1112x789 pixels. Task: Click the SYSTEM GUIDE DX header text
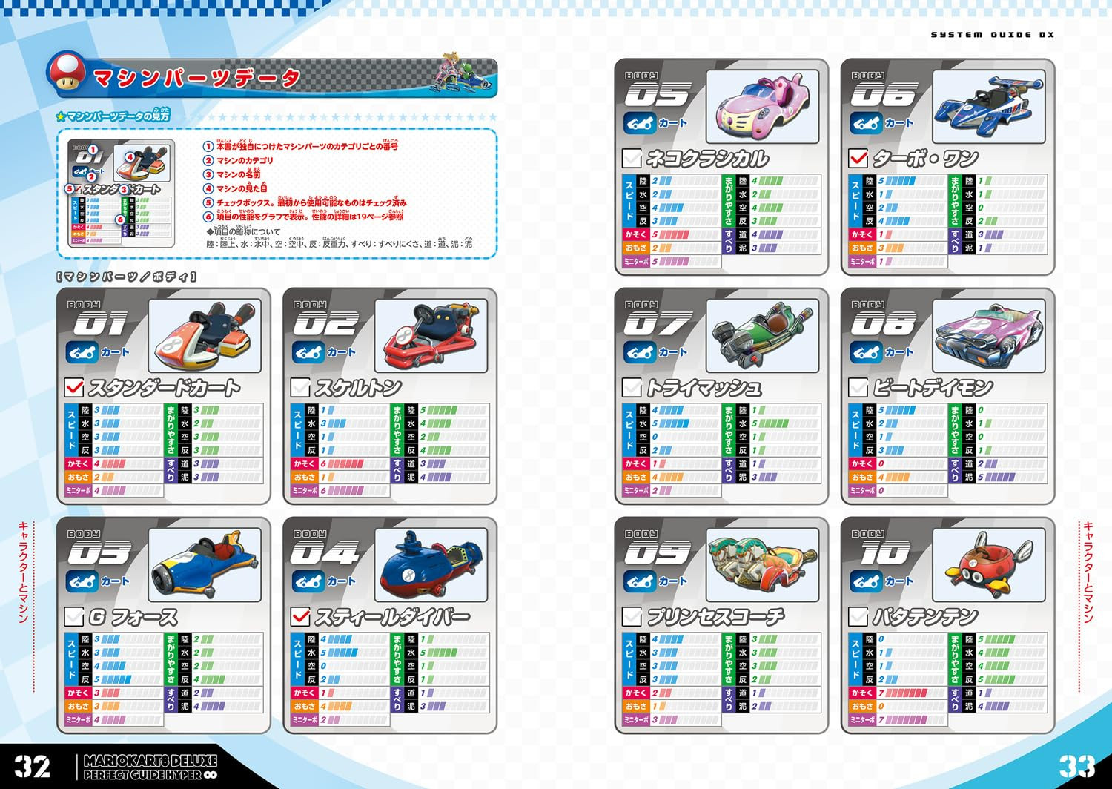(993, 35)
